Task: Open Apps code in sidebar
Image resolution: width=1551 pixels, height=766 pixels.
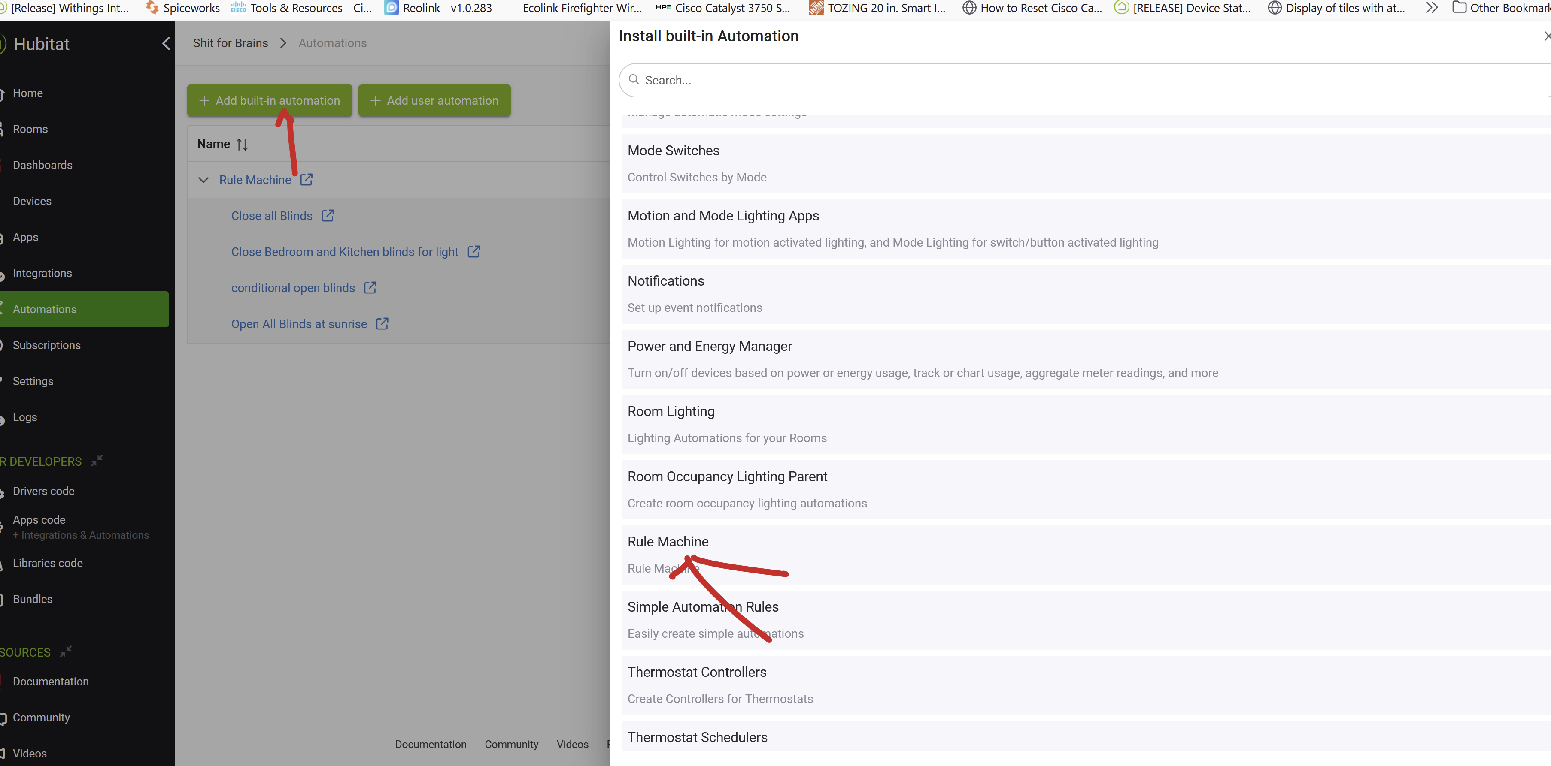Action: coord(39,520)
